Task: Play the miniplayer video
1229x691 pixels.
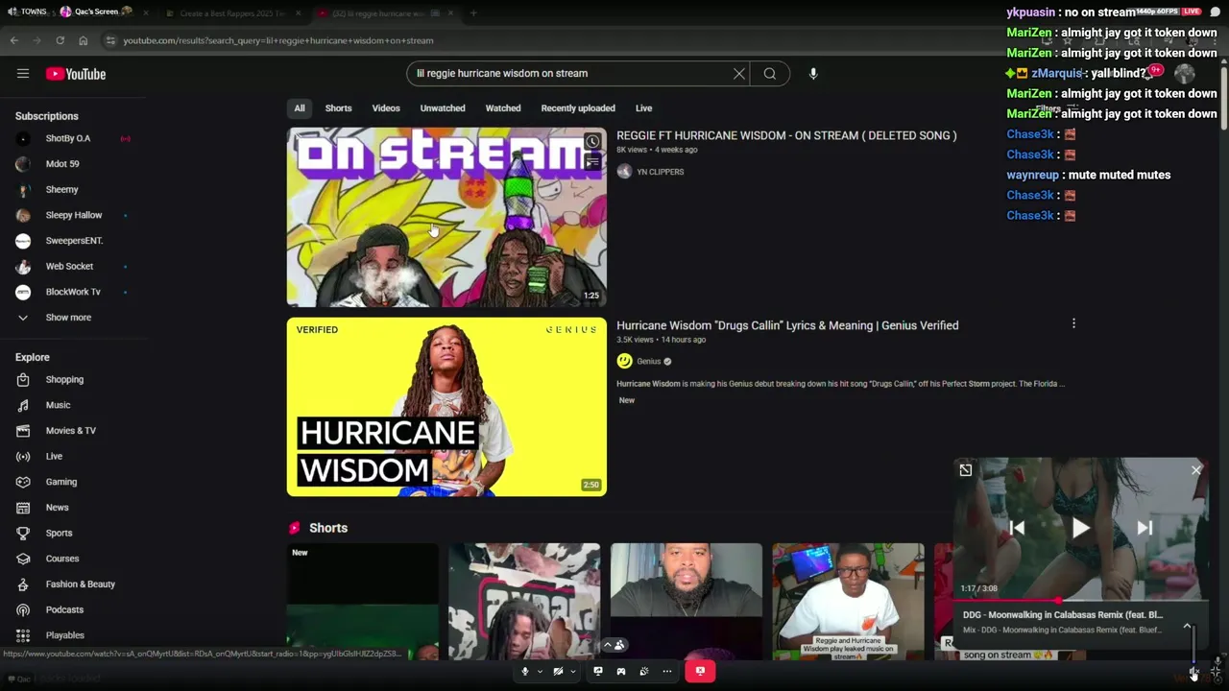Action: pos(1080,528)
